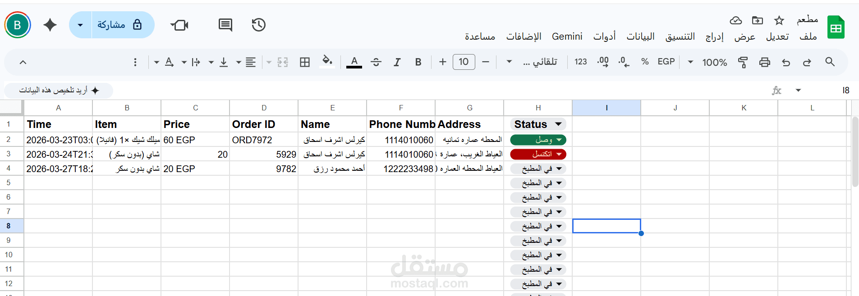Click the vertical scrollbar

point(855,152)
